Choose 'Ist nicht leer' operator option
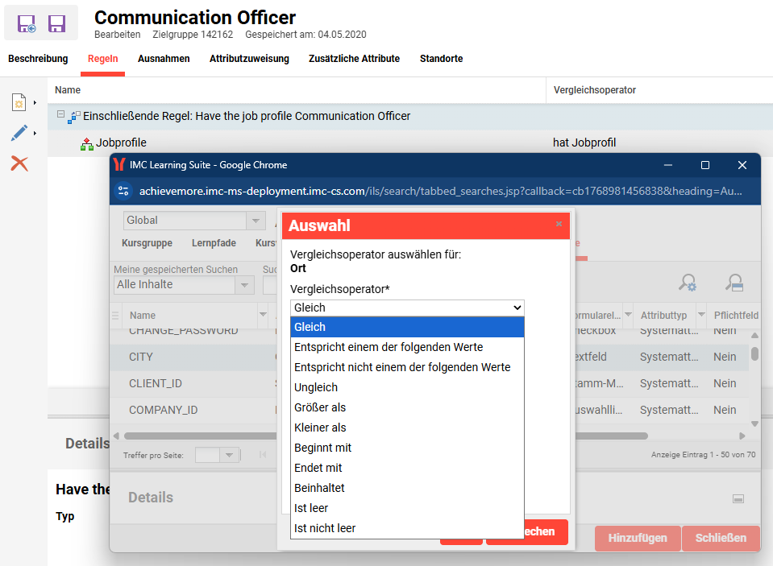The image size is (773, 566). 325,528
